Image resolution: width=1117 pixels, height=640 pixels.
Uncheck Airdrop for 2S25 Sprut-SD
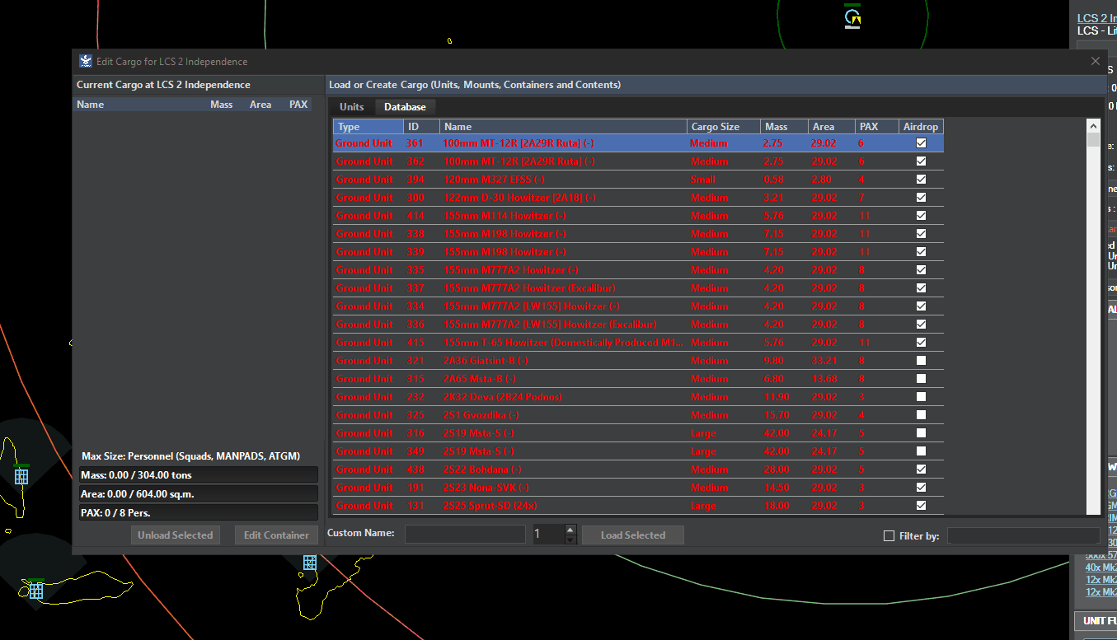(921, 506)
